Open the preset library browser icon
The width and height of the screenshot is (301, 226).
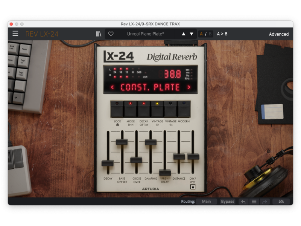click(99, 34)
